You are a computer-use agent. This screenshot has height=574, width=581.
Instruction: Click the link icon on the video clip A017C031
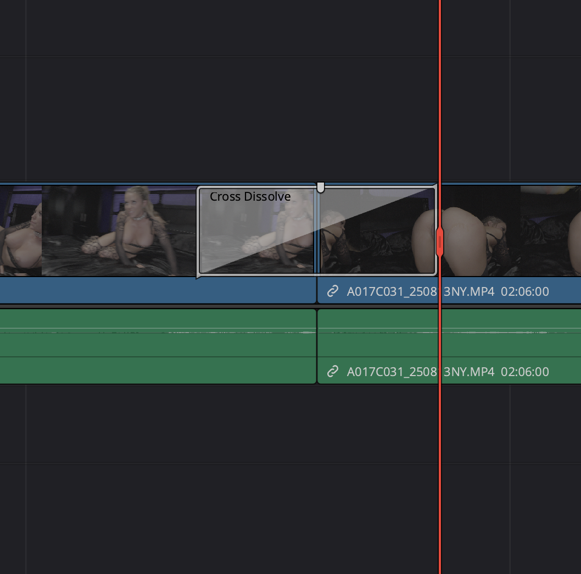click(x=333, y=291)
